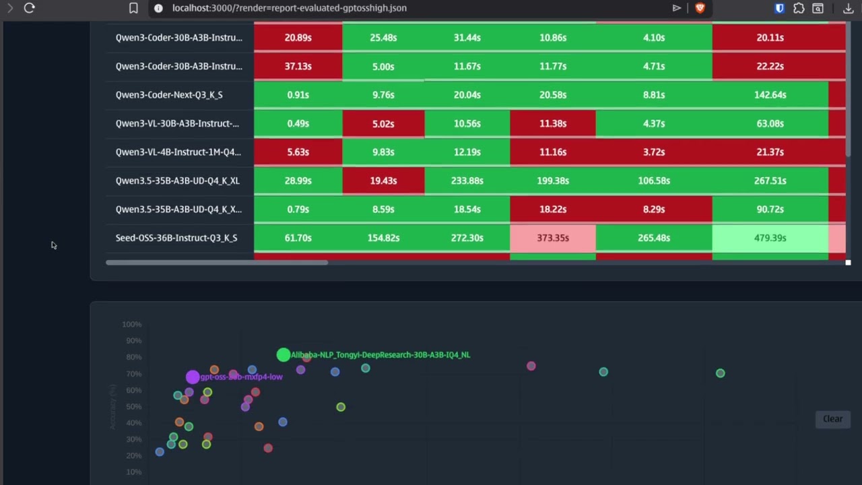This screenshot has width=862, height=485.
Task: Click the red 5.02s cell
Action: [383, 123]
